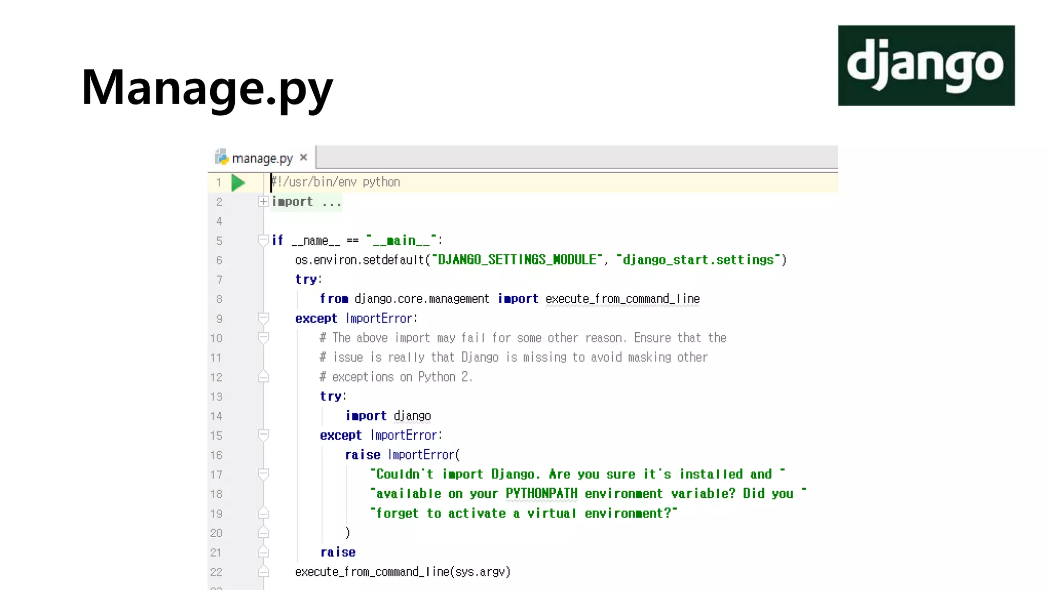Collapse the string block fold on line 17

pos(263,474)
